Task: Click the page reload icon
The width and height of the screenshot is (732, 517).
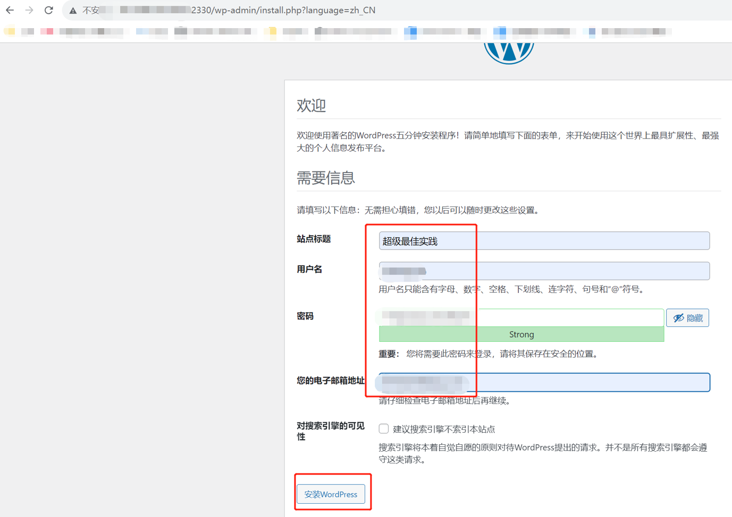Action: [x=48, y=10]
